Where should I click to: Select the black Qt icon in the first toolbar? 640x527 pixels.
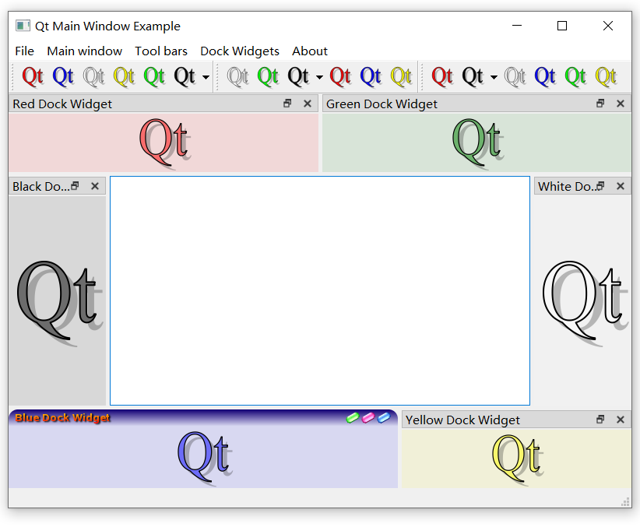coord(185,76)
